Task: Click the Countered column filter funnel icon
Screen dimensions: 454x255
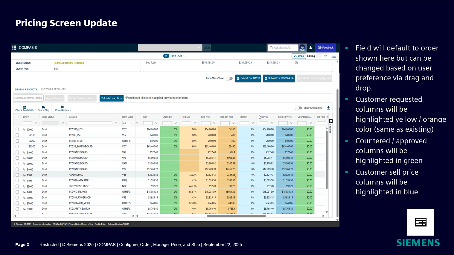Action: [x=310, y=123]
